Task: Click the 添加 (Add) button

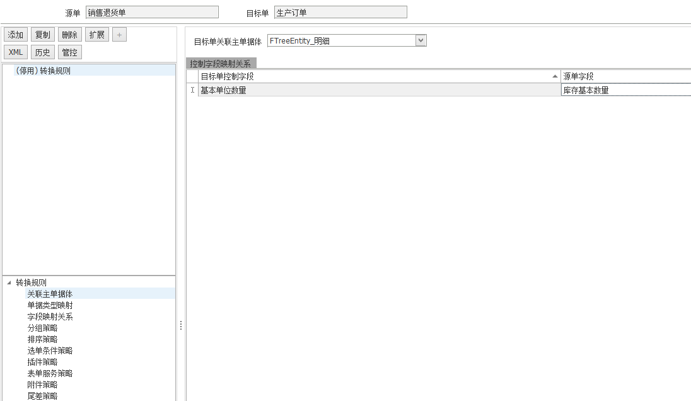Action: [16, 35]
